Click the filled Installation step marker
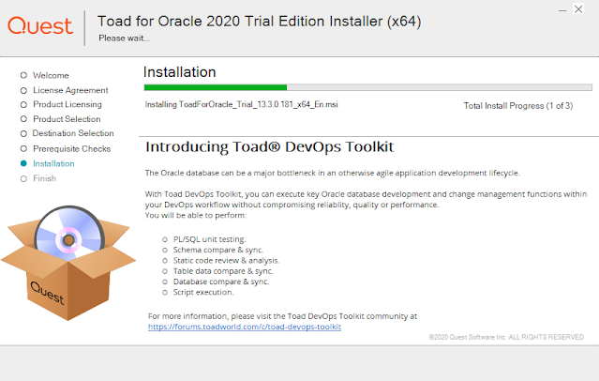Viewport: 599px width, 381px height. [x=23, y=163]
